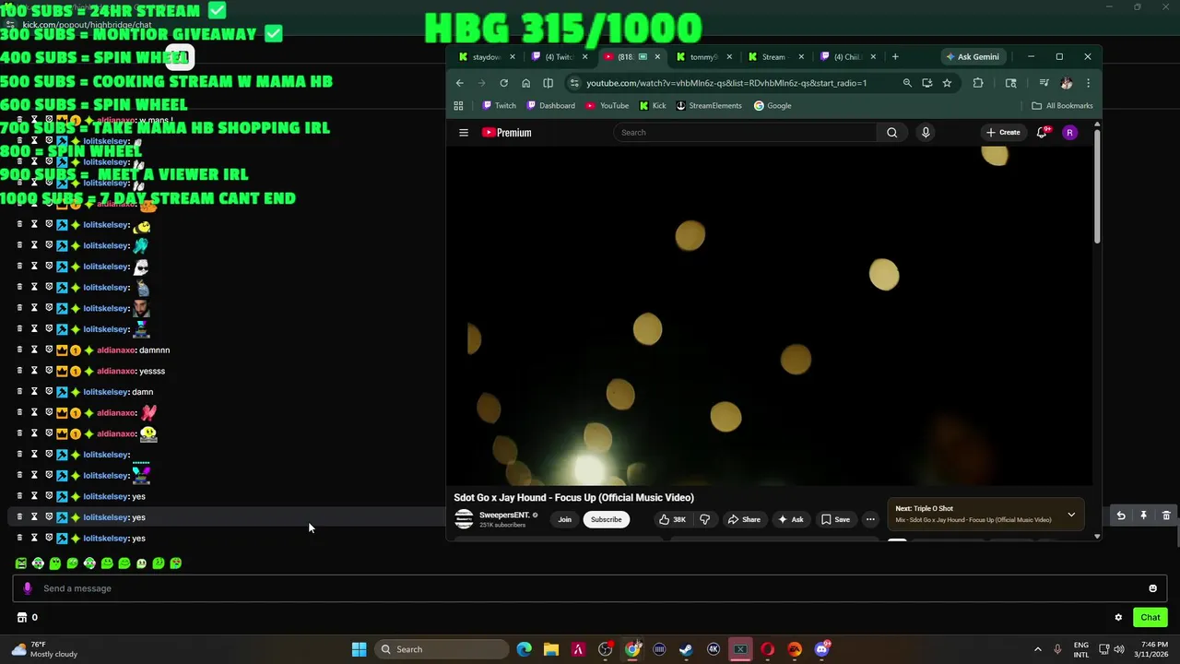Open Chrome apps grid in bookmarks bar
Screen dimensions: 1180x664
(x=458, y=106)
